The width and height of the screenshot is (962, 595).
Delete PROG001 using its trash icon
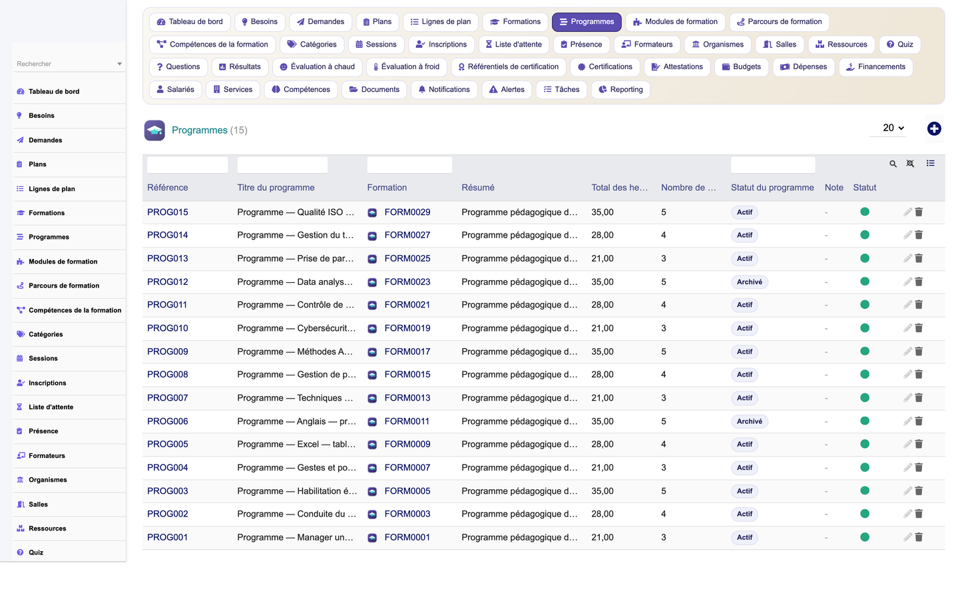(x=919, y=537)
